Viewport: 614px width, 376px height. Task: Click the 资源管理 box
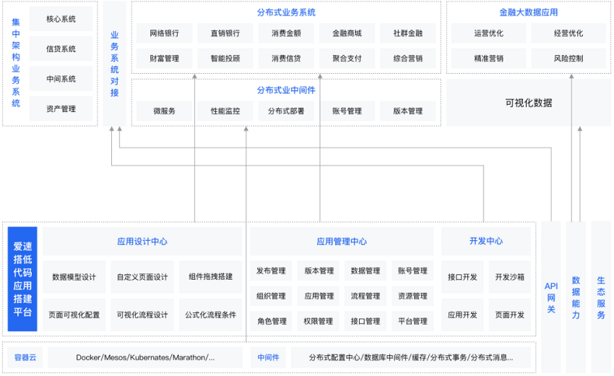pyautogui.click(x=412, y=296)
